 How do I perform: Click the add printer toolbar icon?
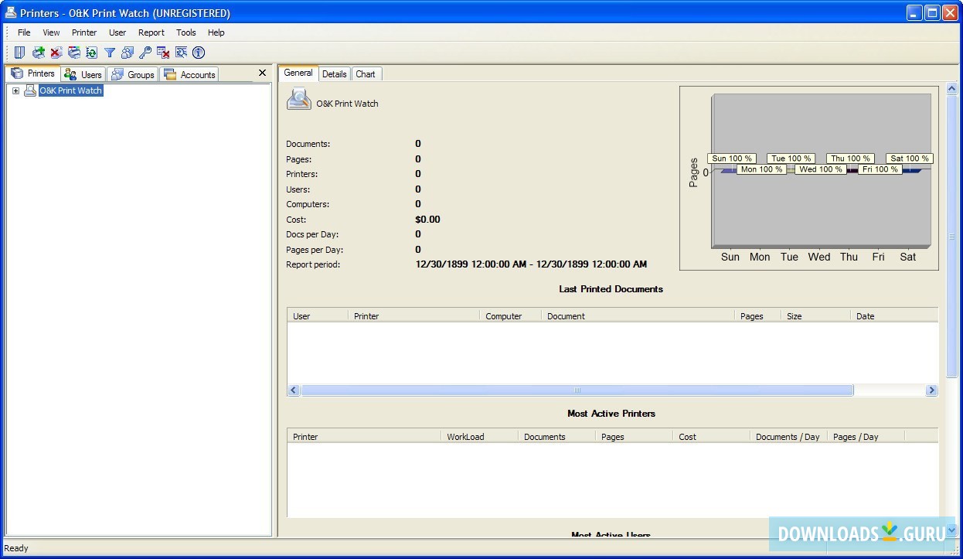38,53
